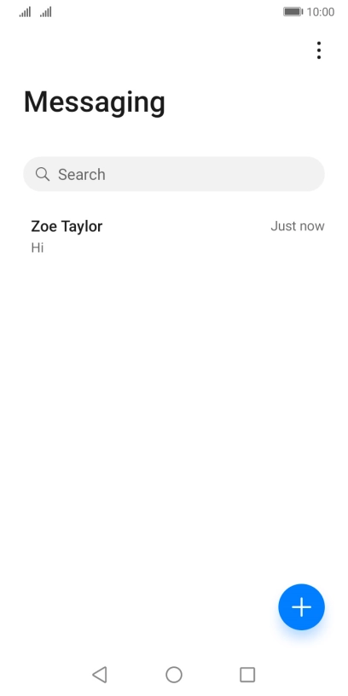Tap the "Hi" message preview text

pos(38,247)
